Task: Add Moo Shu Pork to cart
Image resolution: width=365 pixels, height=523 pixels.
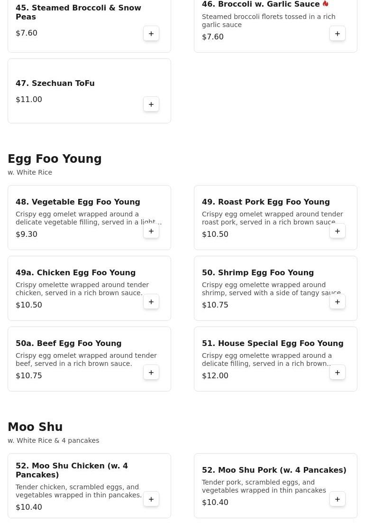Action: pyautogui.click(x=338, y=499)
